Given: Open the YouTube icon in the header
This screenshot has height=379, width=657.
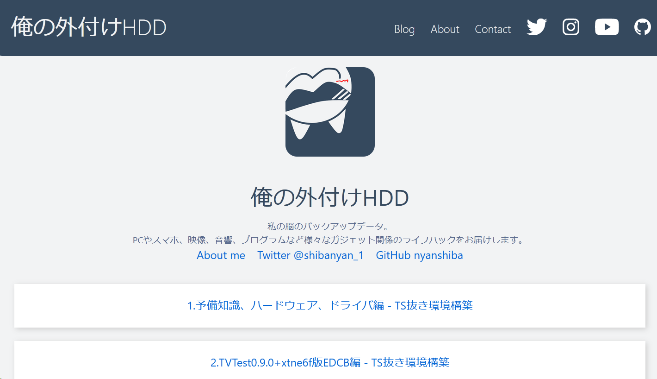Looking at the screenshot, I should (607, 27).
